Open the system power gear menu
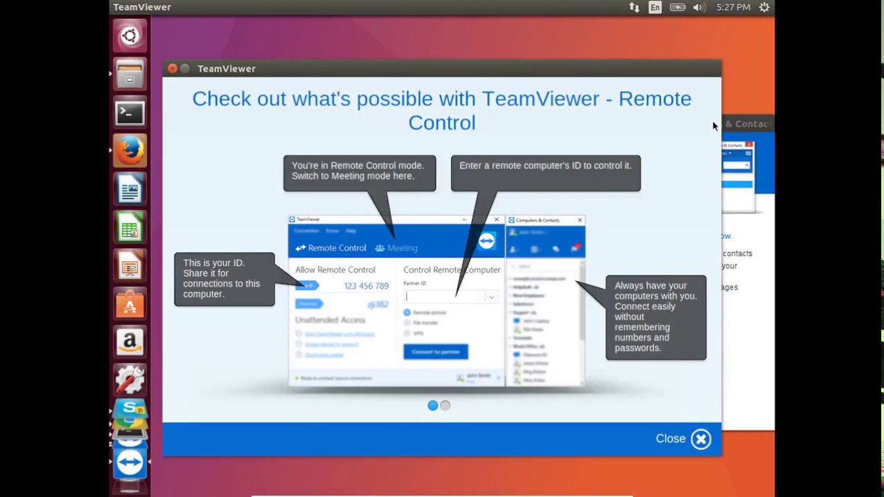 [x=764, y=7]
